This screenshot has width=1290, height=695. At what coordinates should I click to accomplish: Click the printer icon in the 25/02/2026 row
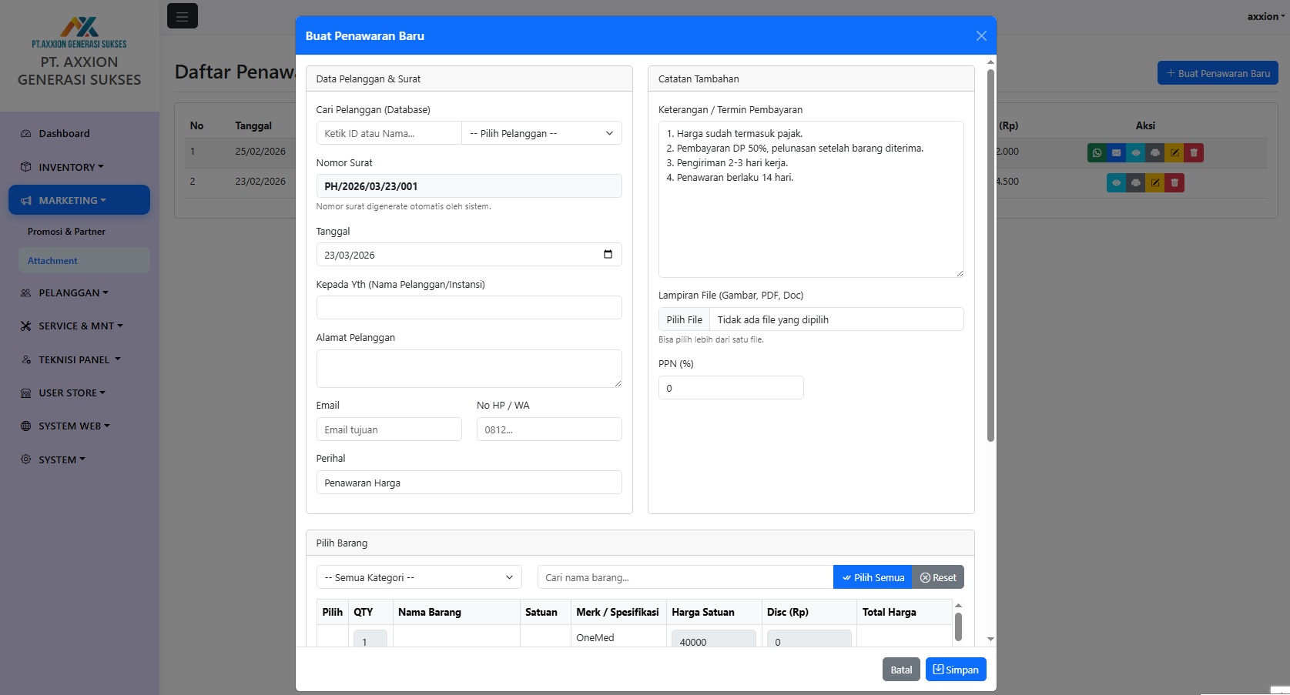pos(1155,152)
